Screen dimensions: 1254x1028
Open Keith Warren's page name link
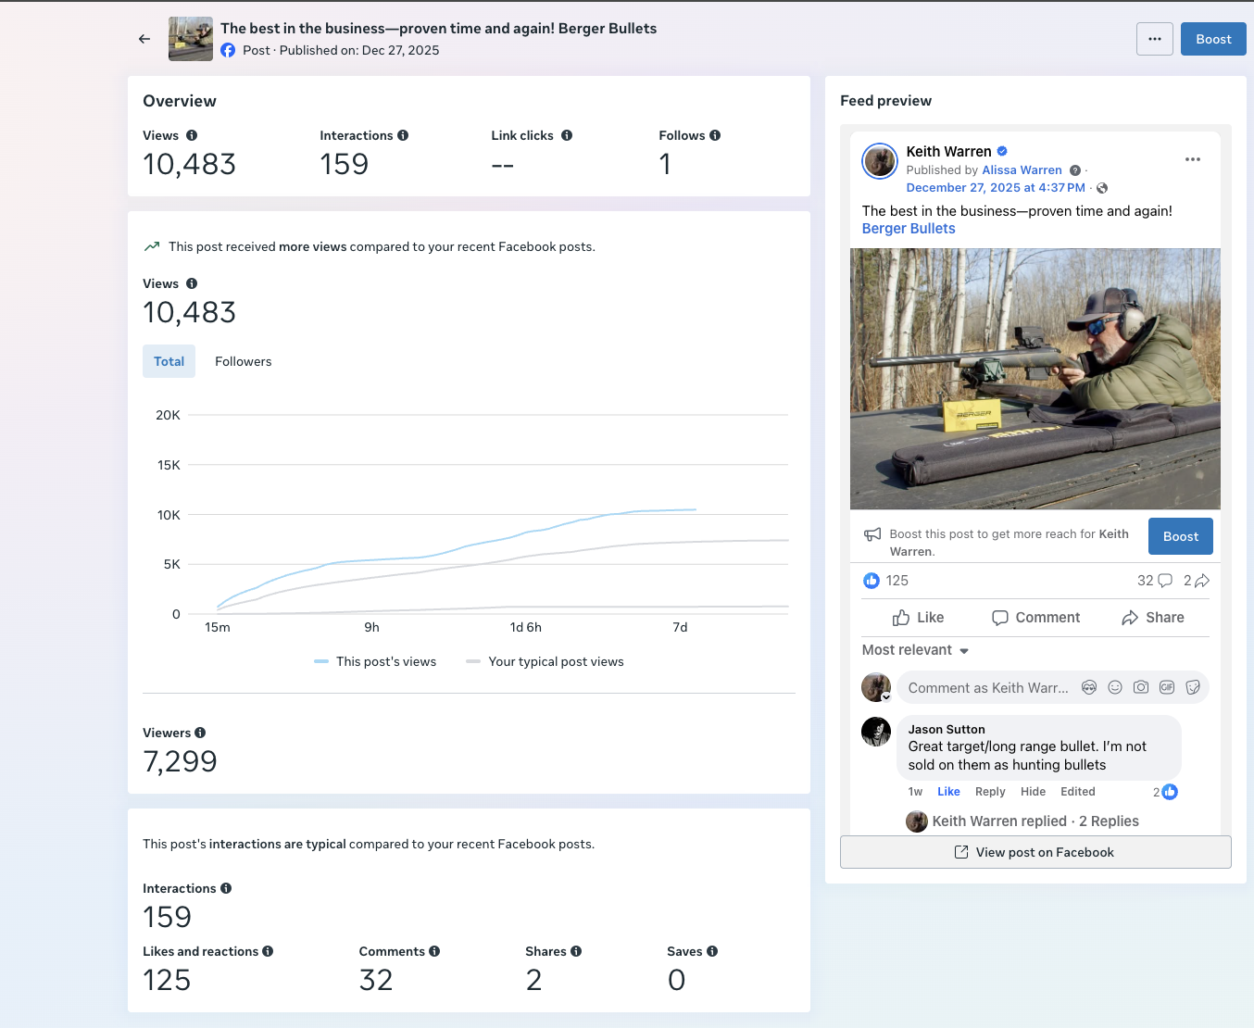[948, 151]
